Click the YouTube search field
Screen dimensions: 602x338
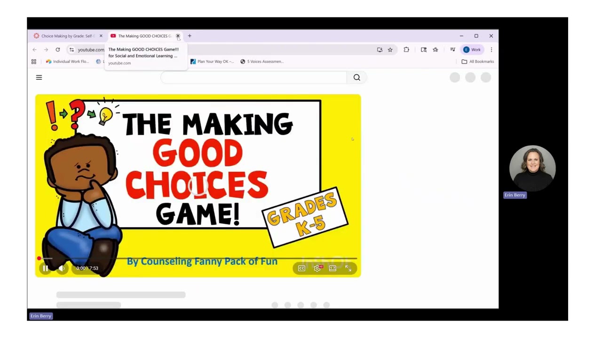pos(254,77)
